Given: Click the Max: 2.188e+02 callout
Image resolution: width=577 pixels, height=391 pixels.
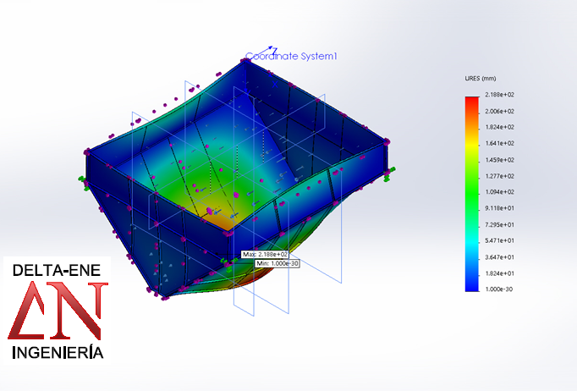Looking at the screenshot, I should pos(265,254).
